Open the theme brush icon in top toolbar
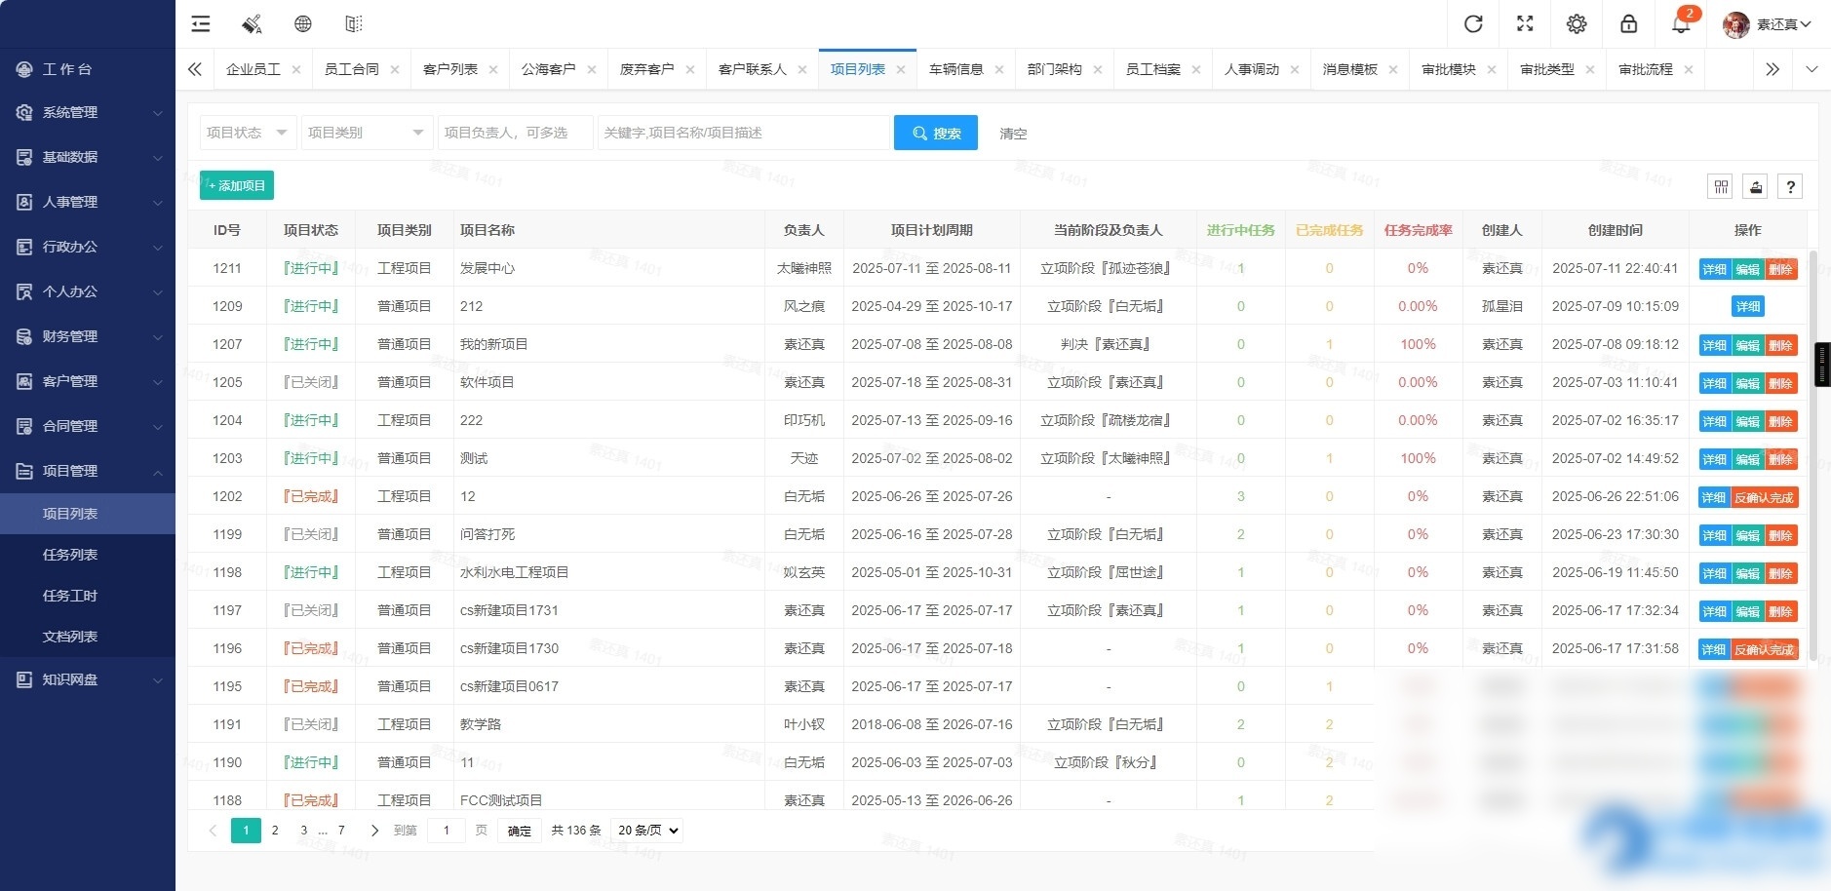The height and width of the screenshot is (891, 1831). tap(252, 23)
